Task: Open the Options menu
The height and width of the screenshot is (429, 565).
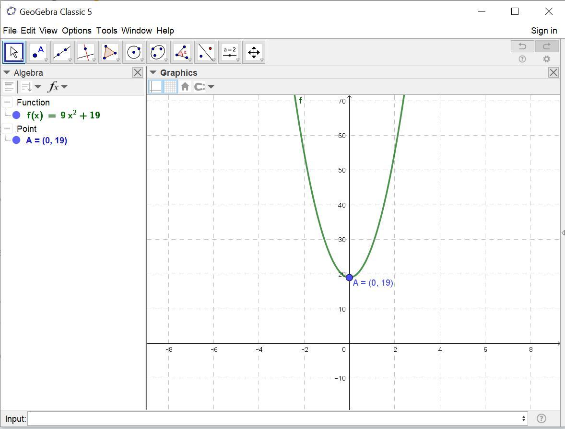Action: (x=76, y=31)
